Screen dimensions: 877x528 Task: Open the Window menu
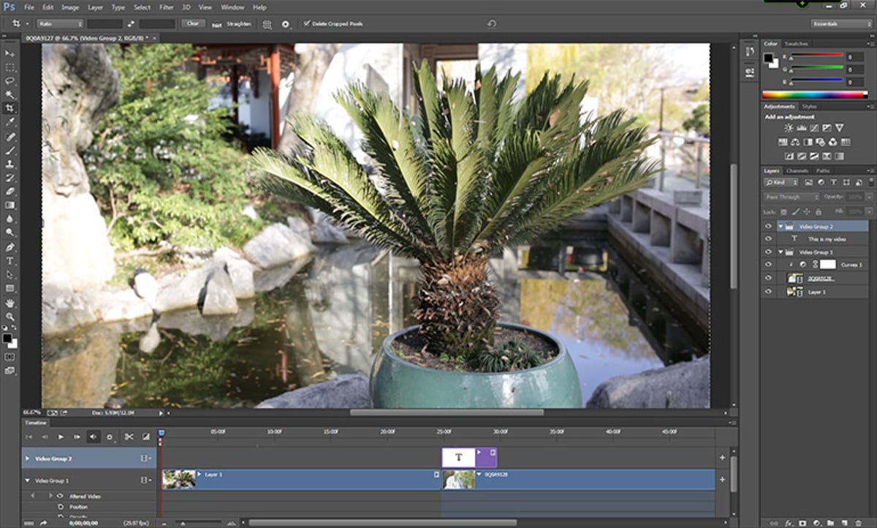(232, 7)
